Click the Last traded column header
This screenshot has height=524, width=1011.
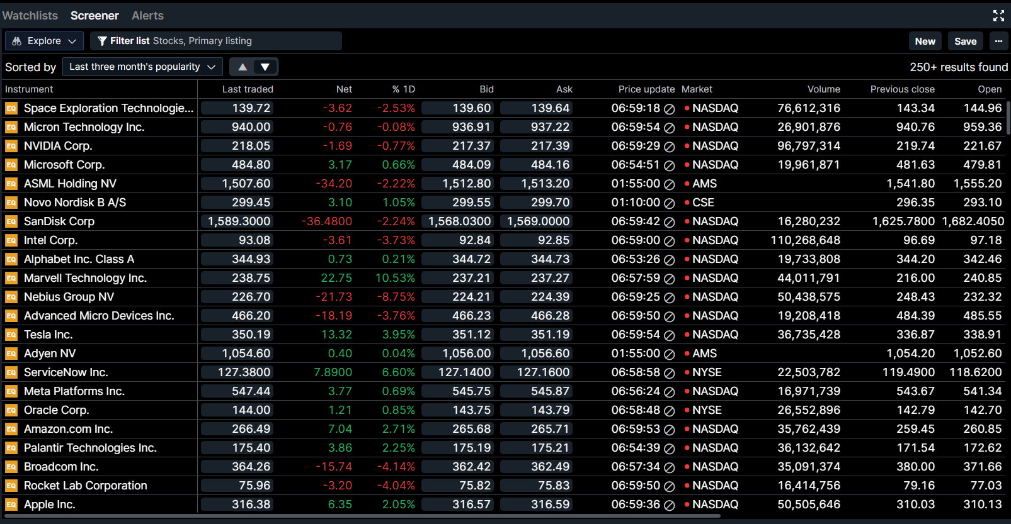[248, 89]
